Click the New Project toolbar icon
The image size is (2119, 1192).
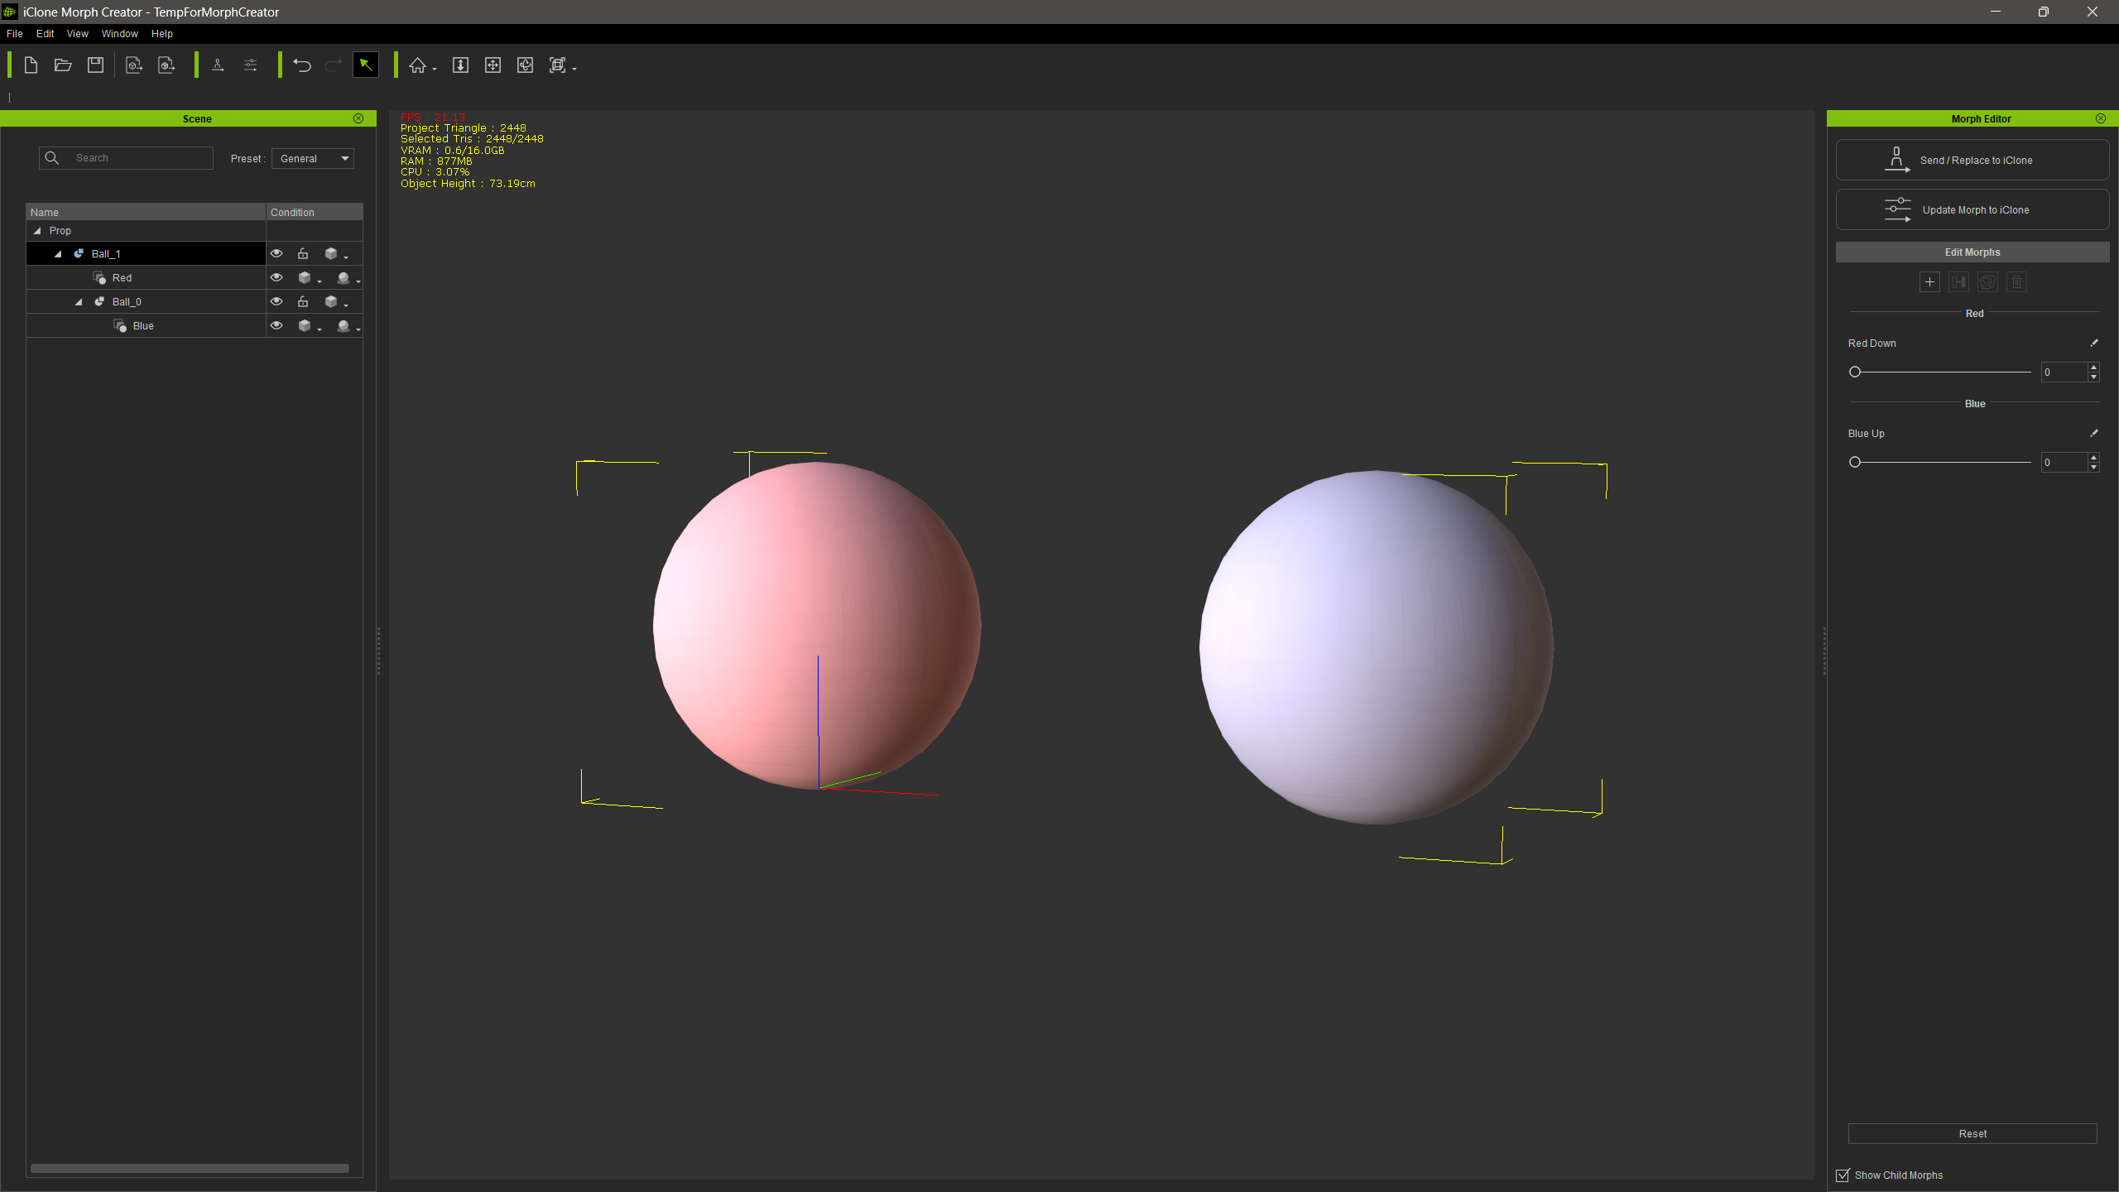pos(31,65)
